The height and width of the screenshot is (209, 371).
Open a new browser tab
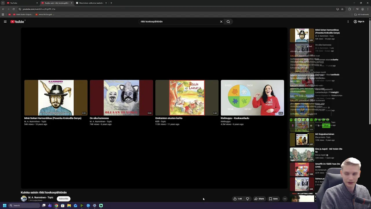(111, 3)
